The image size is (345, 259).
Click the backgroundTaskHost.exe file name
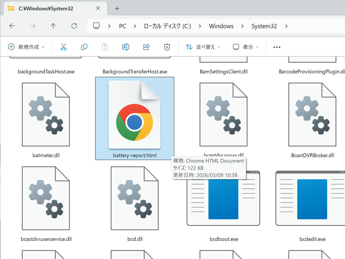point(46,71)
